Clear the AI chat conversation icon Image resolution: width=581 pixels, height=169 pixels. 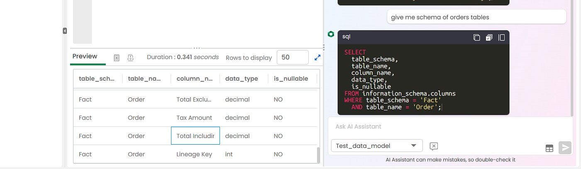click(x=434, y=146)
